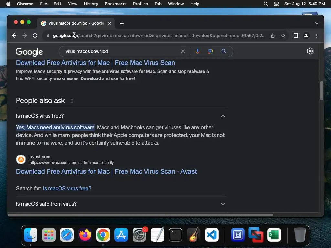The width and height of the screenshot is (331, 248).
Task: Open Visual Studio Code from Dock
Action: pyautogui.click(x=212, y=235)
